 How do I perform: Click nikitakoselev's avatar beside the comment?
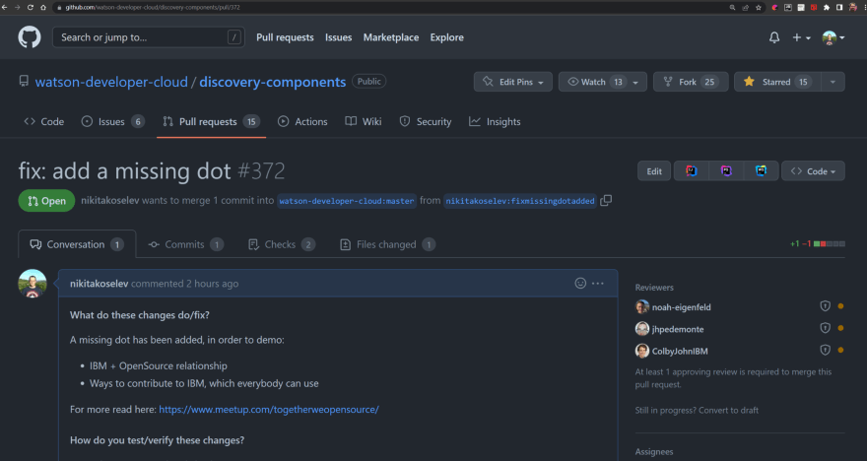[33, 284]
